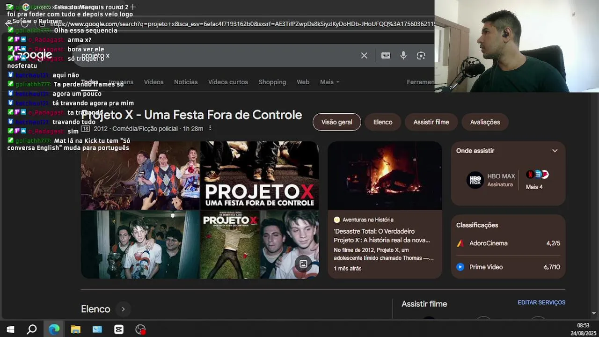The image size is (599, 337).
Task: Open the HBO MAX Assinatura option
Action: coord(491,180)
